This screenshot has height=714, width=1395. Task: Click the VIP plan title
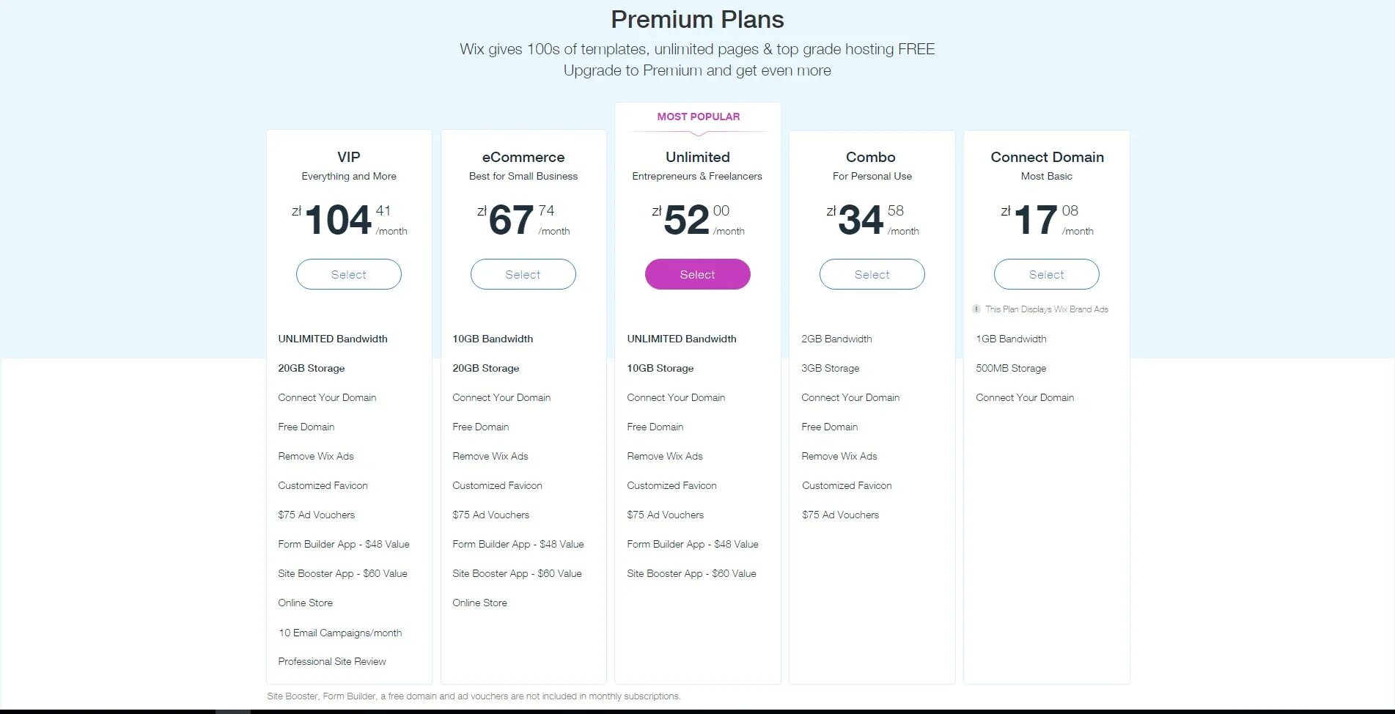(x=349, y=157)
